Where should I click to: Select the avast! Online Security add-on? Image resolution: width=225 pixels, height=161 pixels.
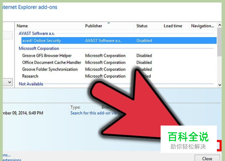click(x=119, y=41)
